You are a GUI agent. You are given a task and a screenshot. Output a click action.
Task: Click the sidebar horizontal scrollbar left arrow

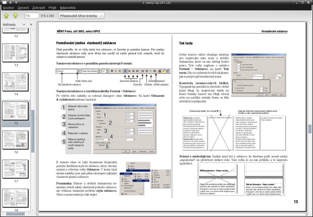click(x=4, y=214)
